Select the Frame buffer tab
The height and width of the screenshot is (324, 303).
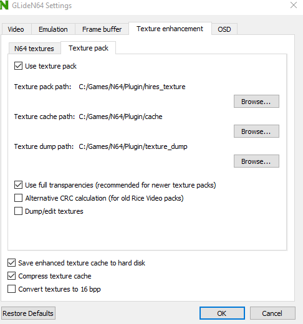(102, 29)
